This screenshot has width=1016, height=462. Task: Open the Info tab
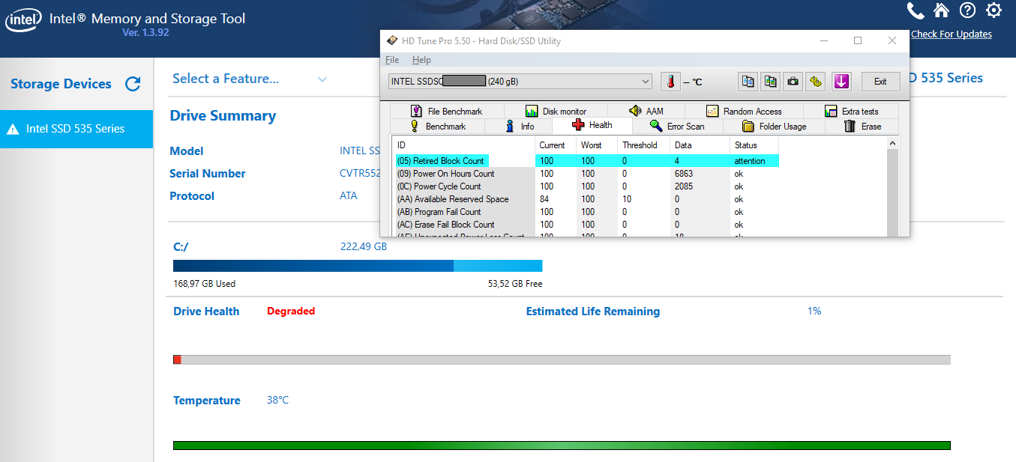(519, 127)
